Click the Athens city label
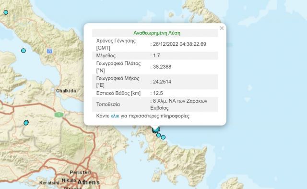The width and height of the screenshot is (307, 189). tap(88, 182)
